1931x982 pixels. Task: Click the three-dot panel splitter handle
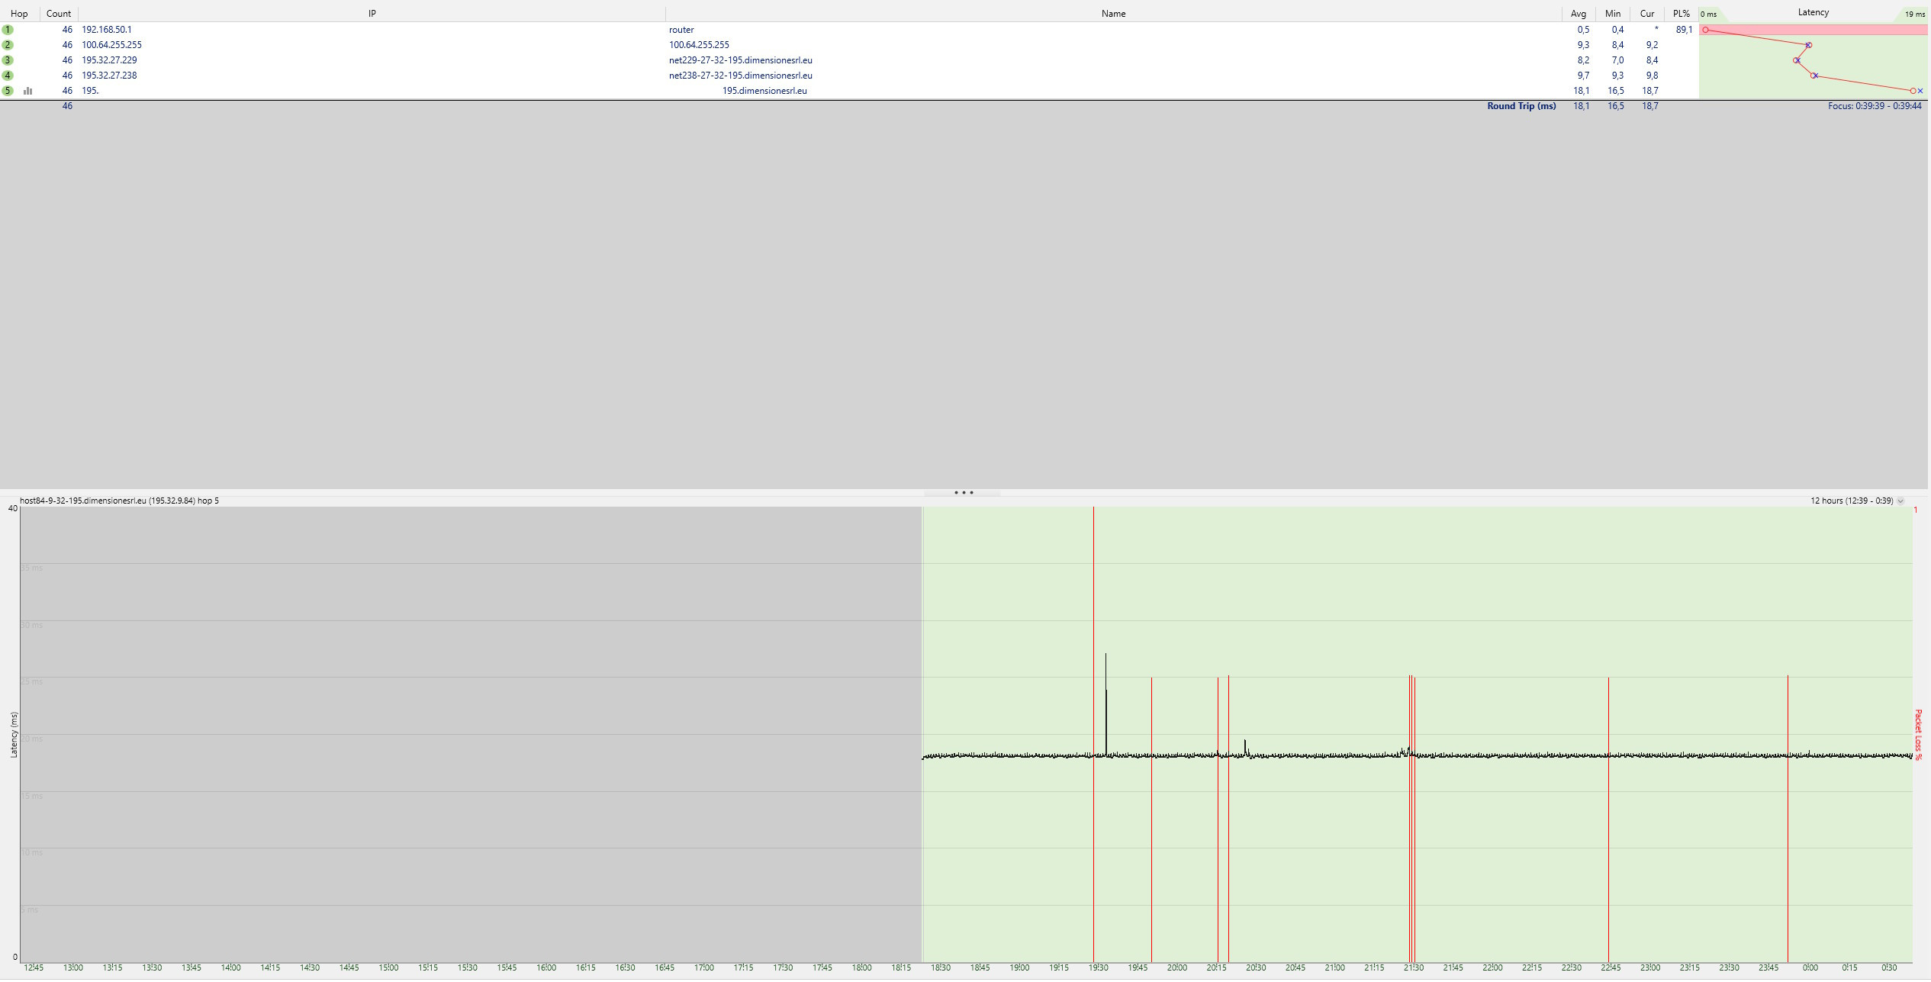964,493
